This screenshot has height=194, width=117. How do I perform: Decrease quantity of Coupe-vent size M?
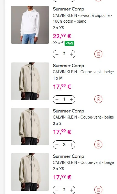[57, 99]
